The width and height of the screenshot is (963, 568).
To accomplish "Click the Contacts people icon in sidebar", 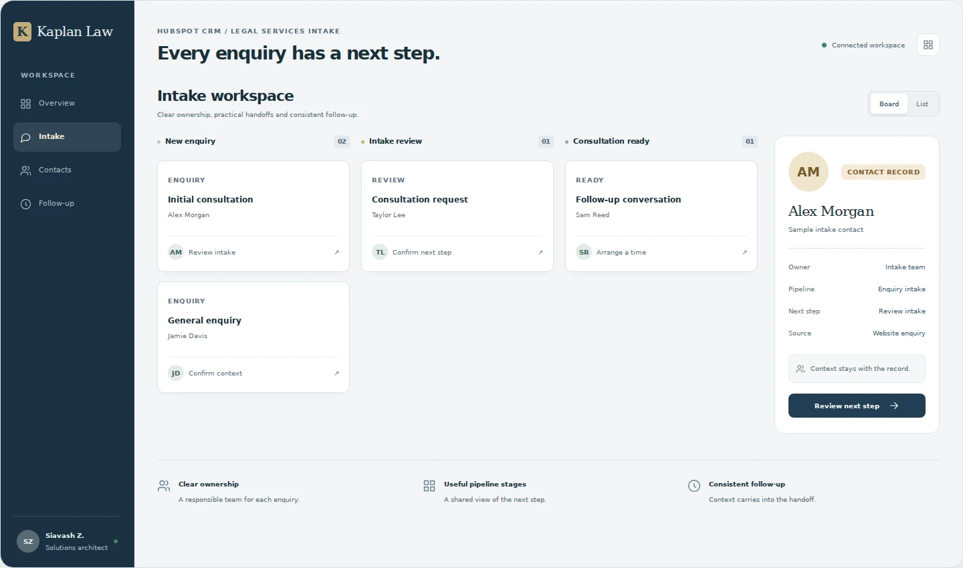I will pos(25,170).
